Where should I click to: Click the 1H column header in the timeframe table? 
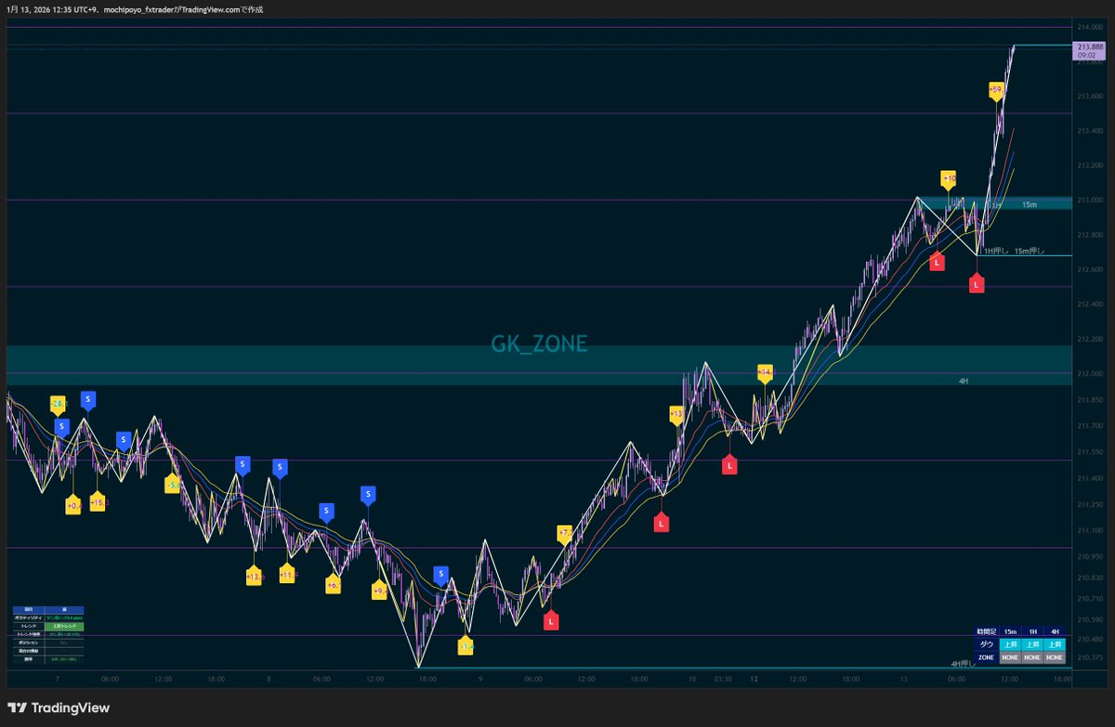(x=1032, y=631)
